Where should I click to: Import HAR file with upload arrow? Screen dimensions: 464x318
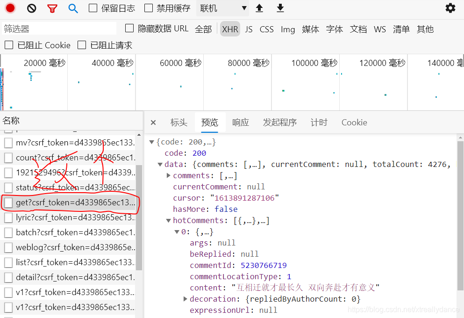[x=259, y=8]
